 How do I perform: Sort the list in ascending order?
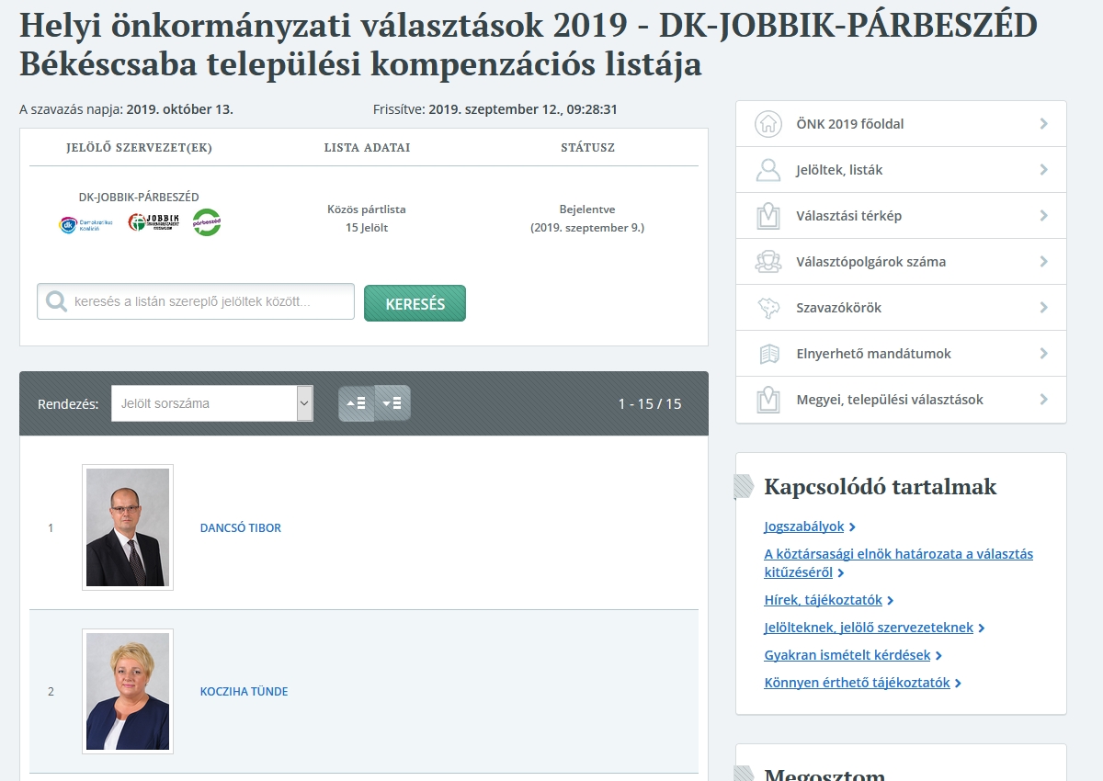[357, 403]
